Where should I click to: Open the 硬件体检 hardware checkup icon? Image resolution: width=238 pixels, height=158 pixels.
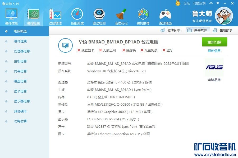point(11,17)
